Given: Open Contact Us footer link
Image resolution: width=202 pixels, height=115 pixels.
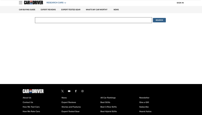Looking at the screenshot, I should tap(28, 102).
